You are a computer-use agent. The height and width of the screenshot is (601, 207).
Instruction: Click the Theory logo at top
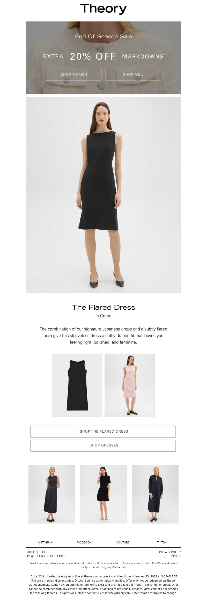point(103,9)
